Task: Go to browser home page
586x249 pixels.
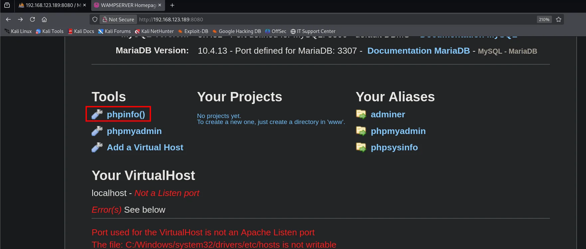Action: tap(44, 19)
